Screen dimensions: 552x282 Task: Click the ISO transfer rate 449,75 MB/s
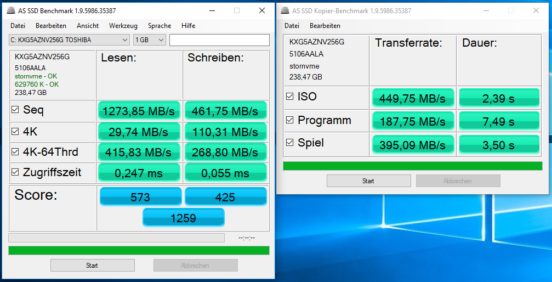413,98
